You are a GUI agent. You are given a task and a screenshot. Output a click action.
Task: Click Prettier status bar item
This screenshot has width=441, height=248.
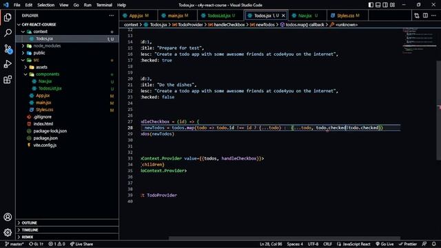[407, 244]
